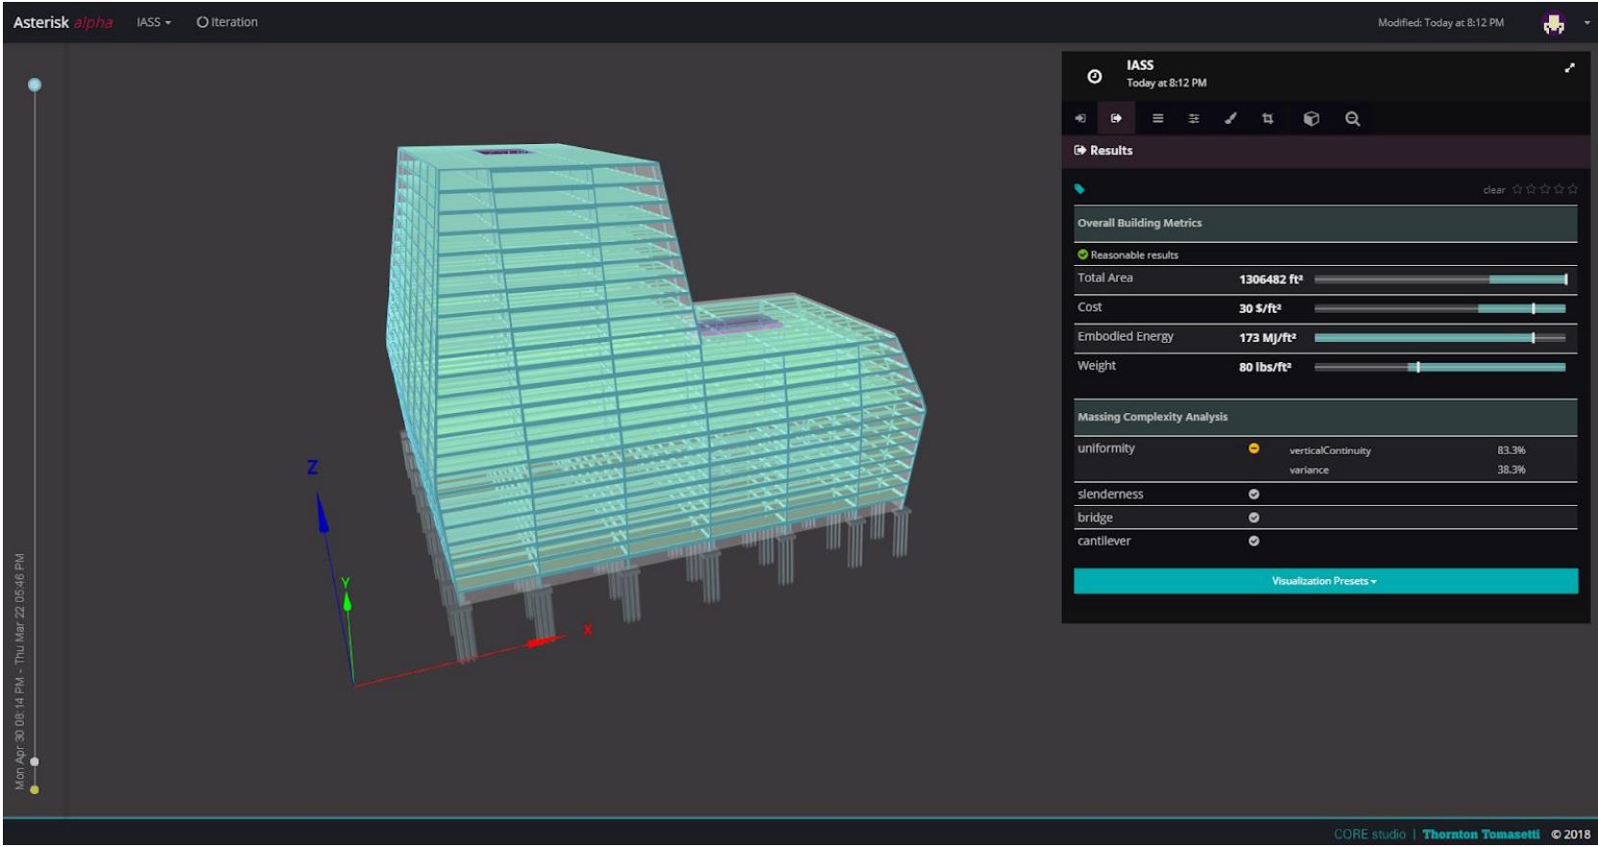The width and height of the screenshot is (1598, 847).
Task: Click the 3D cube icon
Action: 1311,119
